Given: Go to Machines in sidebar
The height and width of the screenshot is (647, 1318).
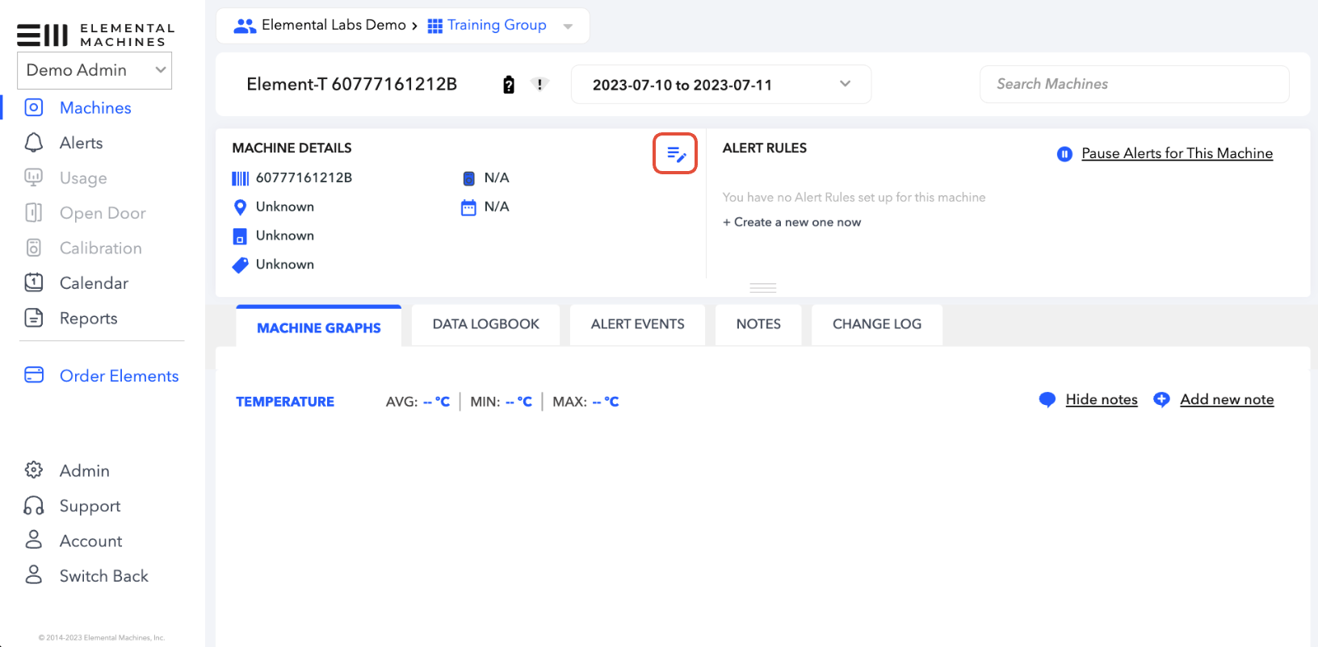Looking at the screenshot, I should [95, 107].
